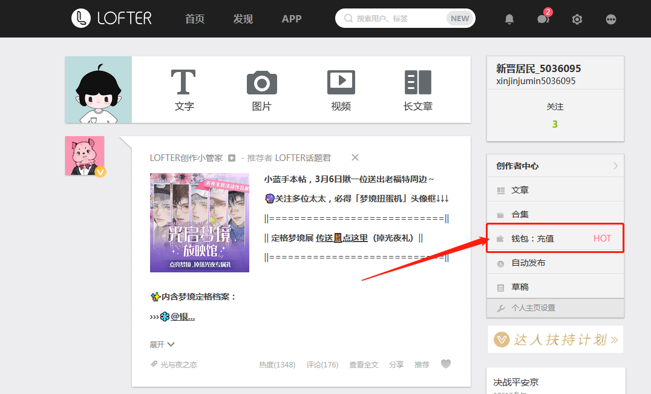The width and height of the screenshot is (651, 394).
Task: Open 草稿 drafts item
Action: pyautogui.click(x=555, y=287)
